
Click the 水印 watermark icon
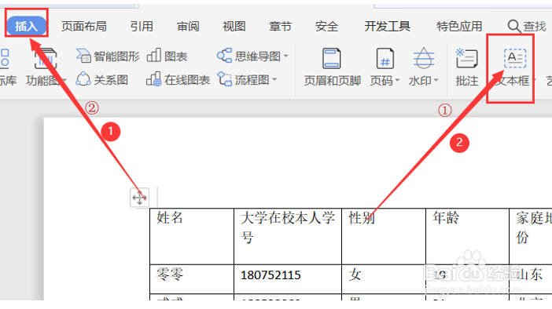coord(424,58)
